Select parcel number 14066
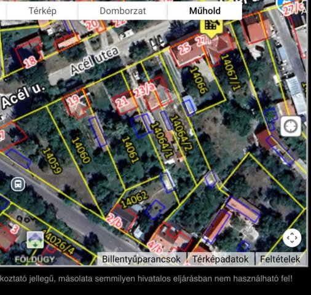Image resolution: width=311 pixels, height=295 pixels. (199, 80)
